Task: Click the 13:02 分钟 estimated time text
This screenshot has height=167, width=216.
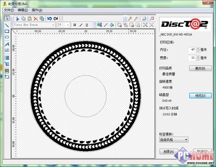Action: pyautogui.click(x=170, y=114)
